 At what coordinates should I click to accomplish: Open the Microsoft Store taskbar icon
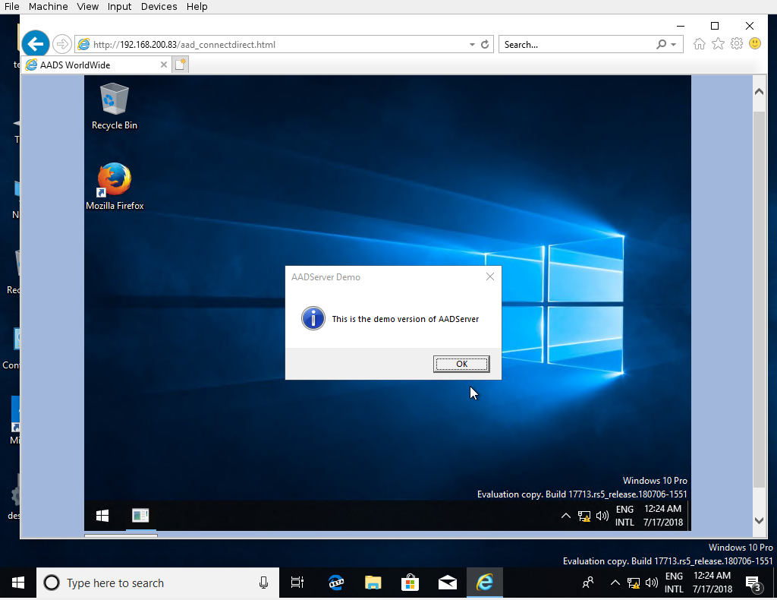click(410, 583)
